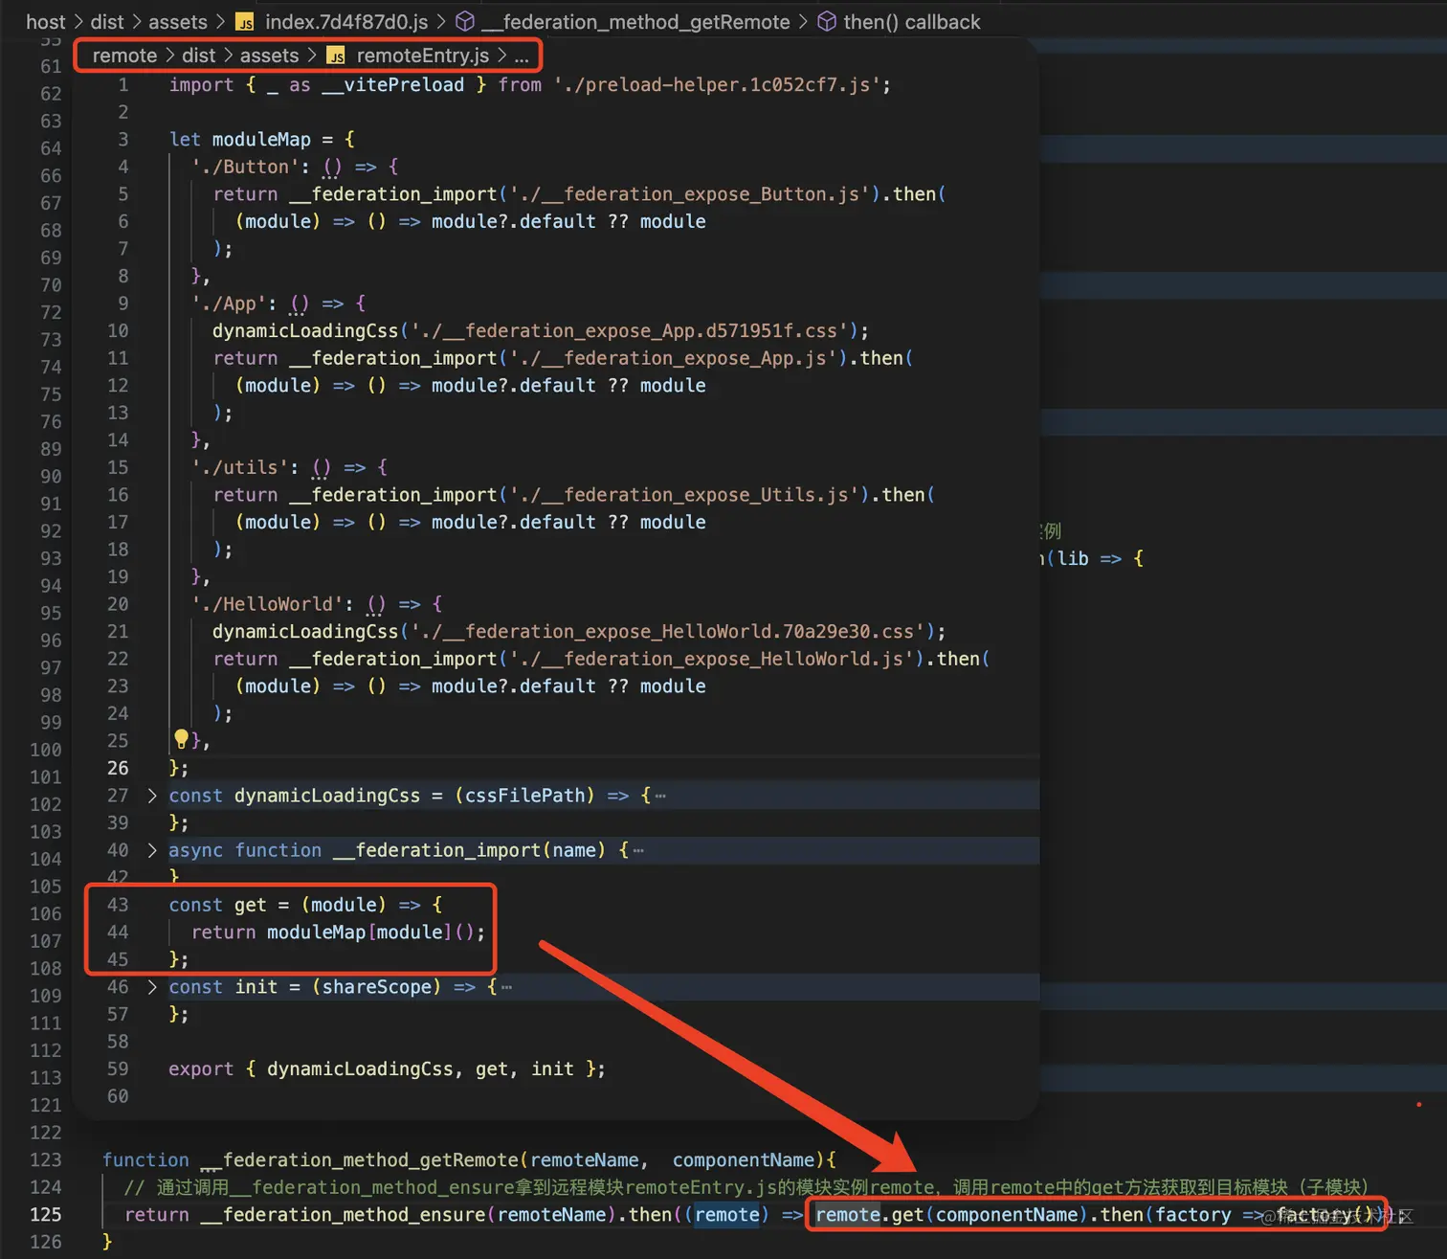Click the lightbulb quick-fix icon on line 25
This screenshot has height=1259, width=1447.
(181, 739)
